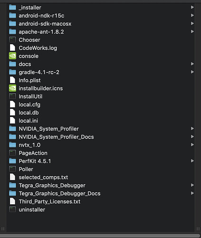Click the PageAction executable icon

[12, 153]
